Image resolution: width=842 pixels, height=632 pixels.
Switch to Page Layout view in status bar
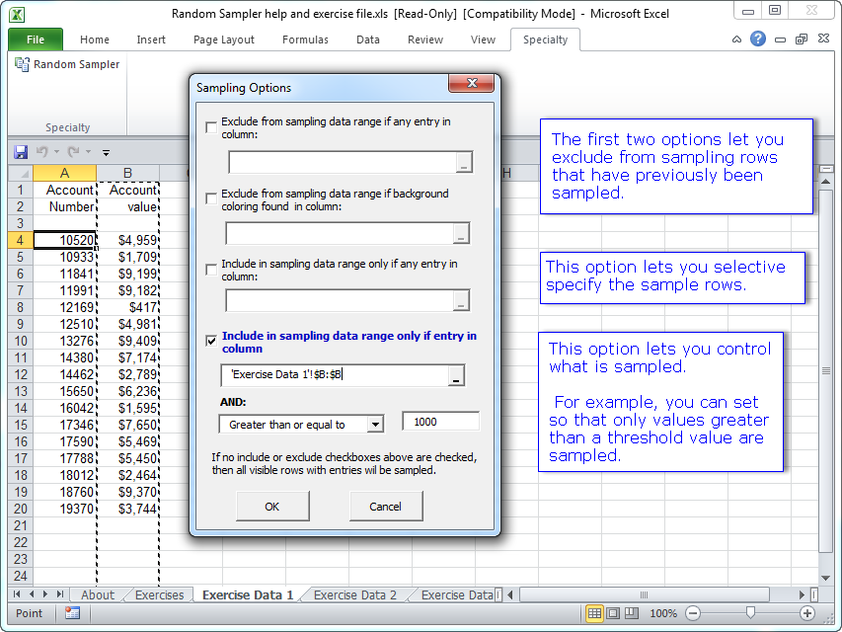coord(614,613)
